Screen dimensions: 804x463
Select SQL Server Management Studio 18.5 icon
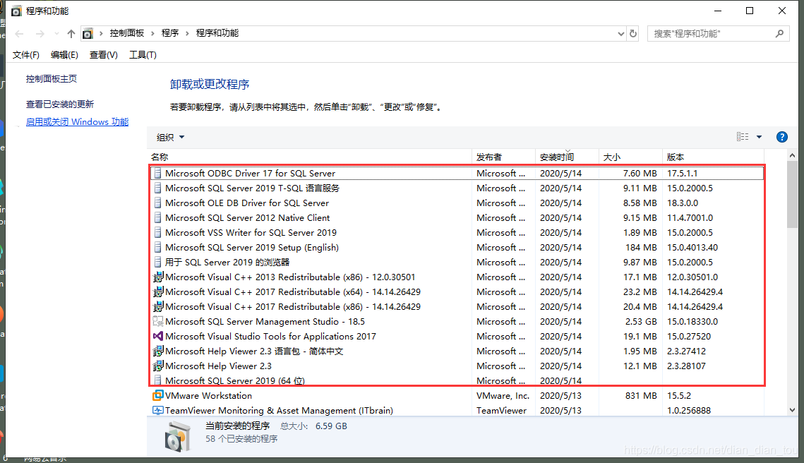158,321
